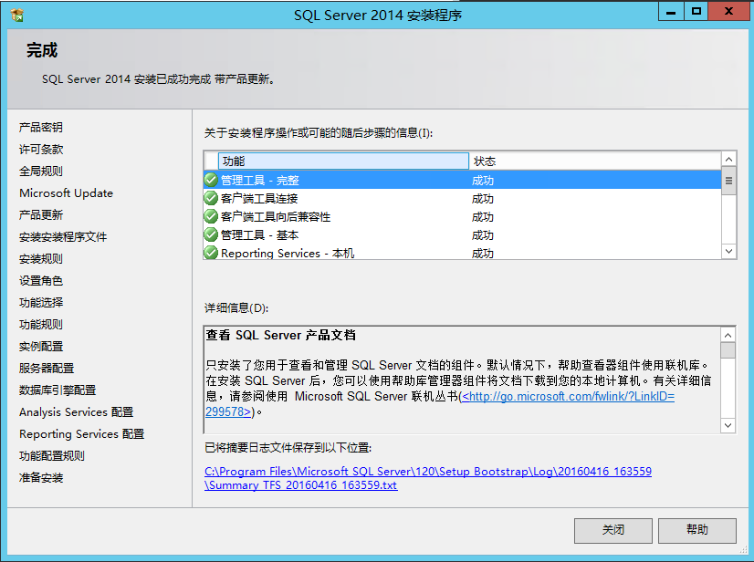Click the 查看 SQL Server 产品文档 heading
Screen dimensions: 754x562
point(281,335)
